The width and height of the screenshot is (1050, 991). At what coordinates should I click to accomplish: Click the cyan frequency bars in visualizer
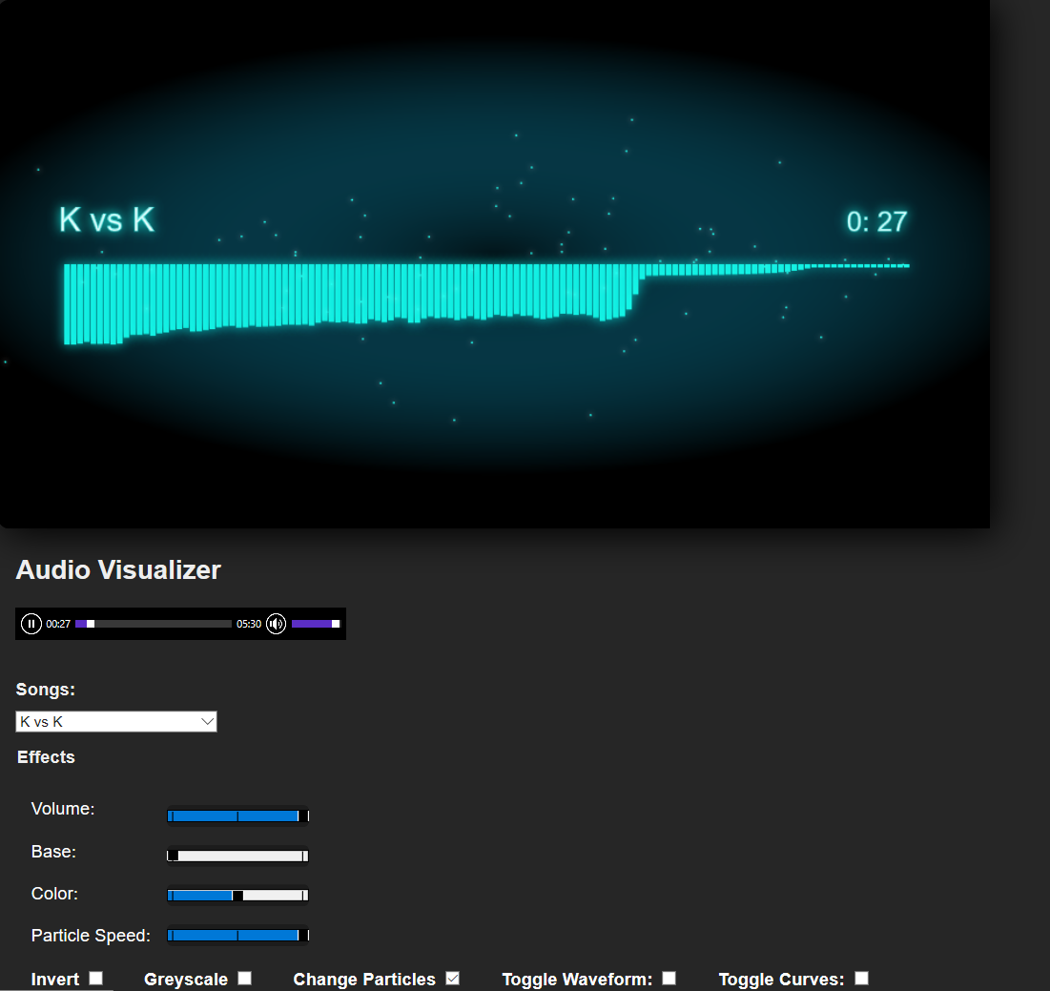click(343, 294)
